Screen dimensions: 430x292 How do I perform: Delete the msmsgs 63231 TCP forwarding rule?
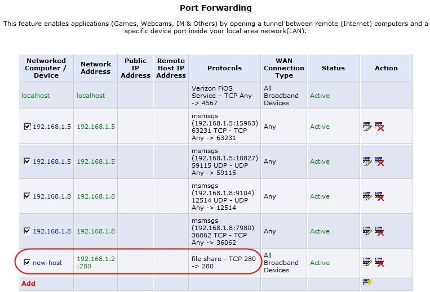(x=379, y=127)
